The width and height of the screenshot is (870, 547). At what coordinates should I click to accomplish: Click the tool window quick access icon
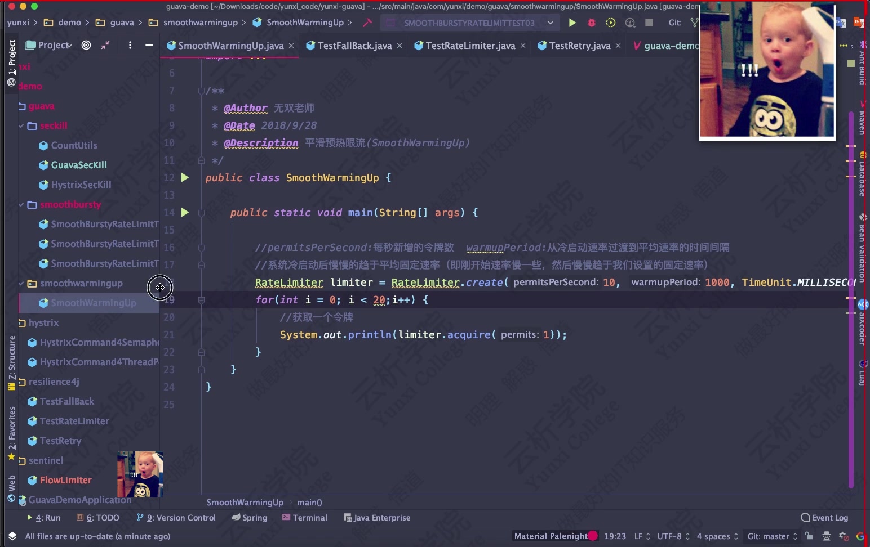[12, 536]
